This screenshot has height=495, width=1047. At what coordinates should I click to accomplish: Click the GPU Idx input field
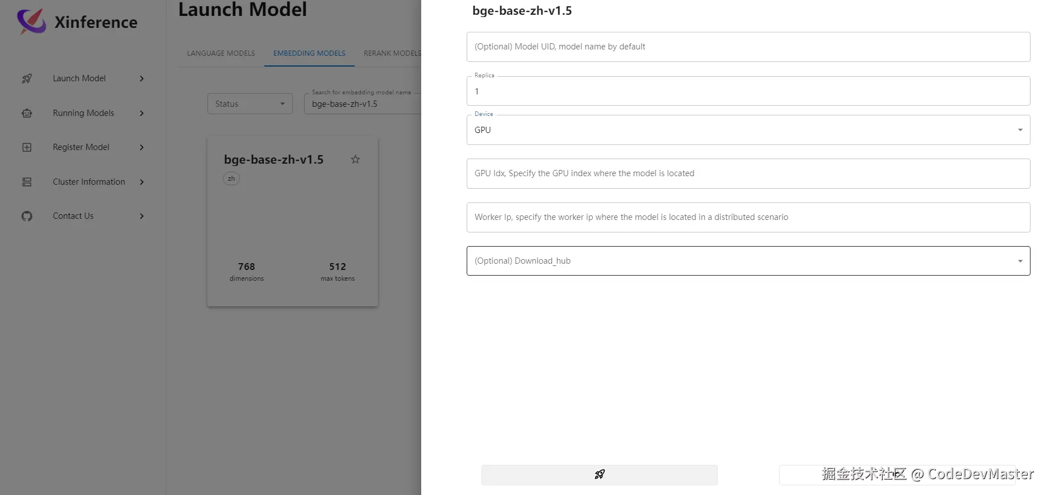click(x=748, y=173)
